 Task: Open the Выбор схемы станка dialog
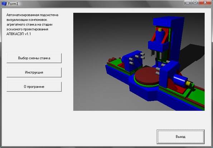click(34, 58)
